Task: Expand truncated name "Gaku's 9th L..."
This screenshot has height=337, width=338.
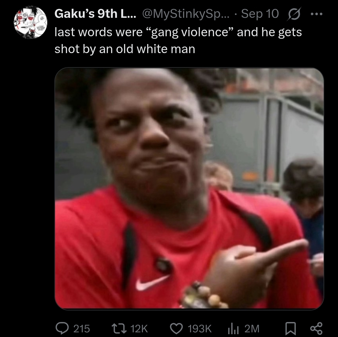Action: point(95,14)
